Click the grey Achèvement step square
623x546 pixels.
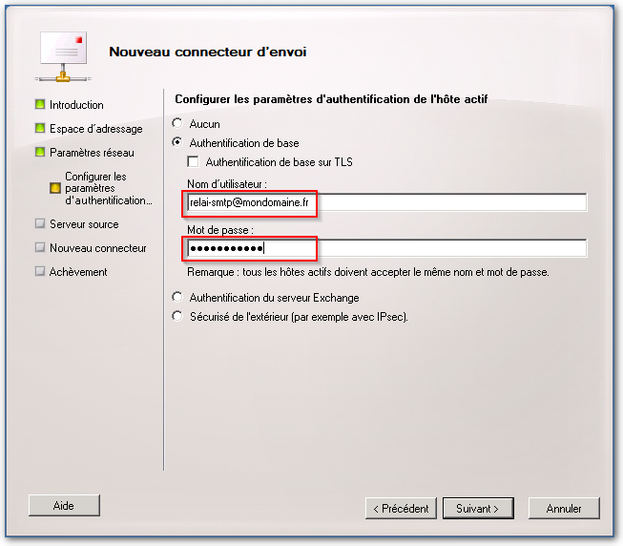[40, 271]
